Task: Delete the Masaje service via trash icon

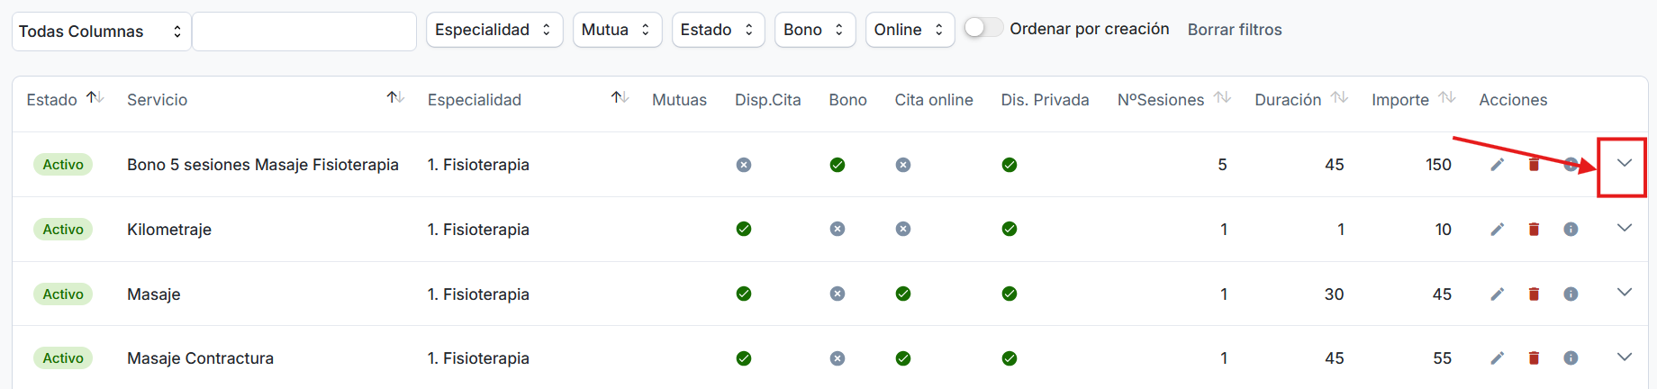Action: click(x=1534, y=294)
